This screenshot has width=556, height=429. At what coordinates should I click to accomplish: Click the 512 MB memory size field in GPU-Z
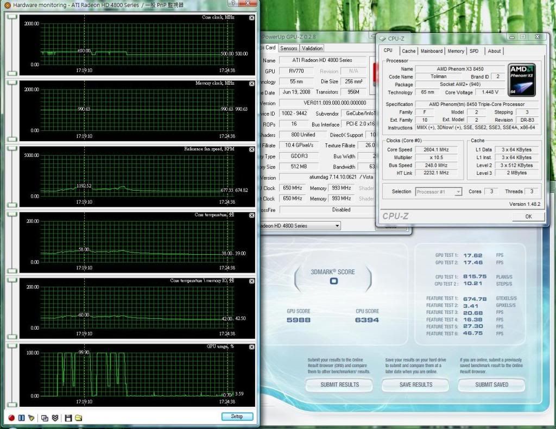pos(299,167)
